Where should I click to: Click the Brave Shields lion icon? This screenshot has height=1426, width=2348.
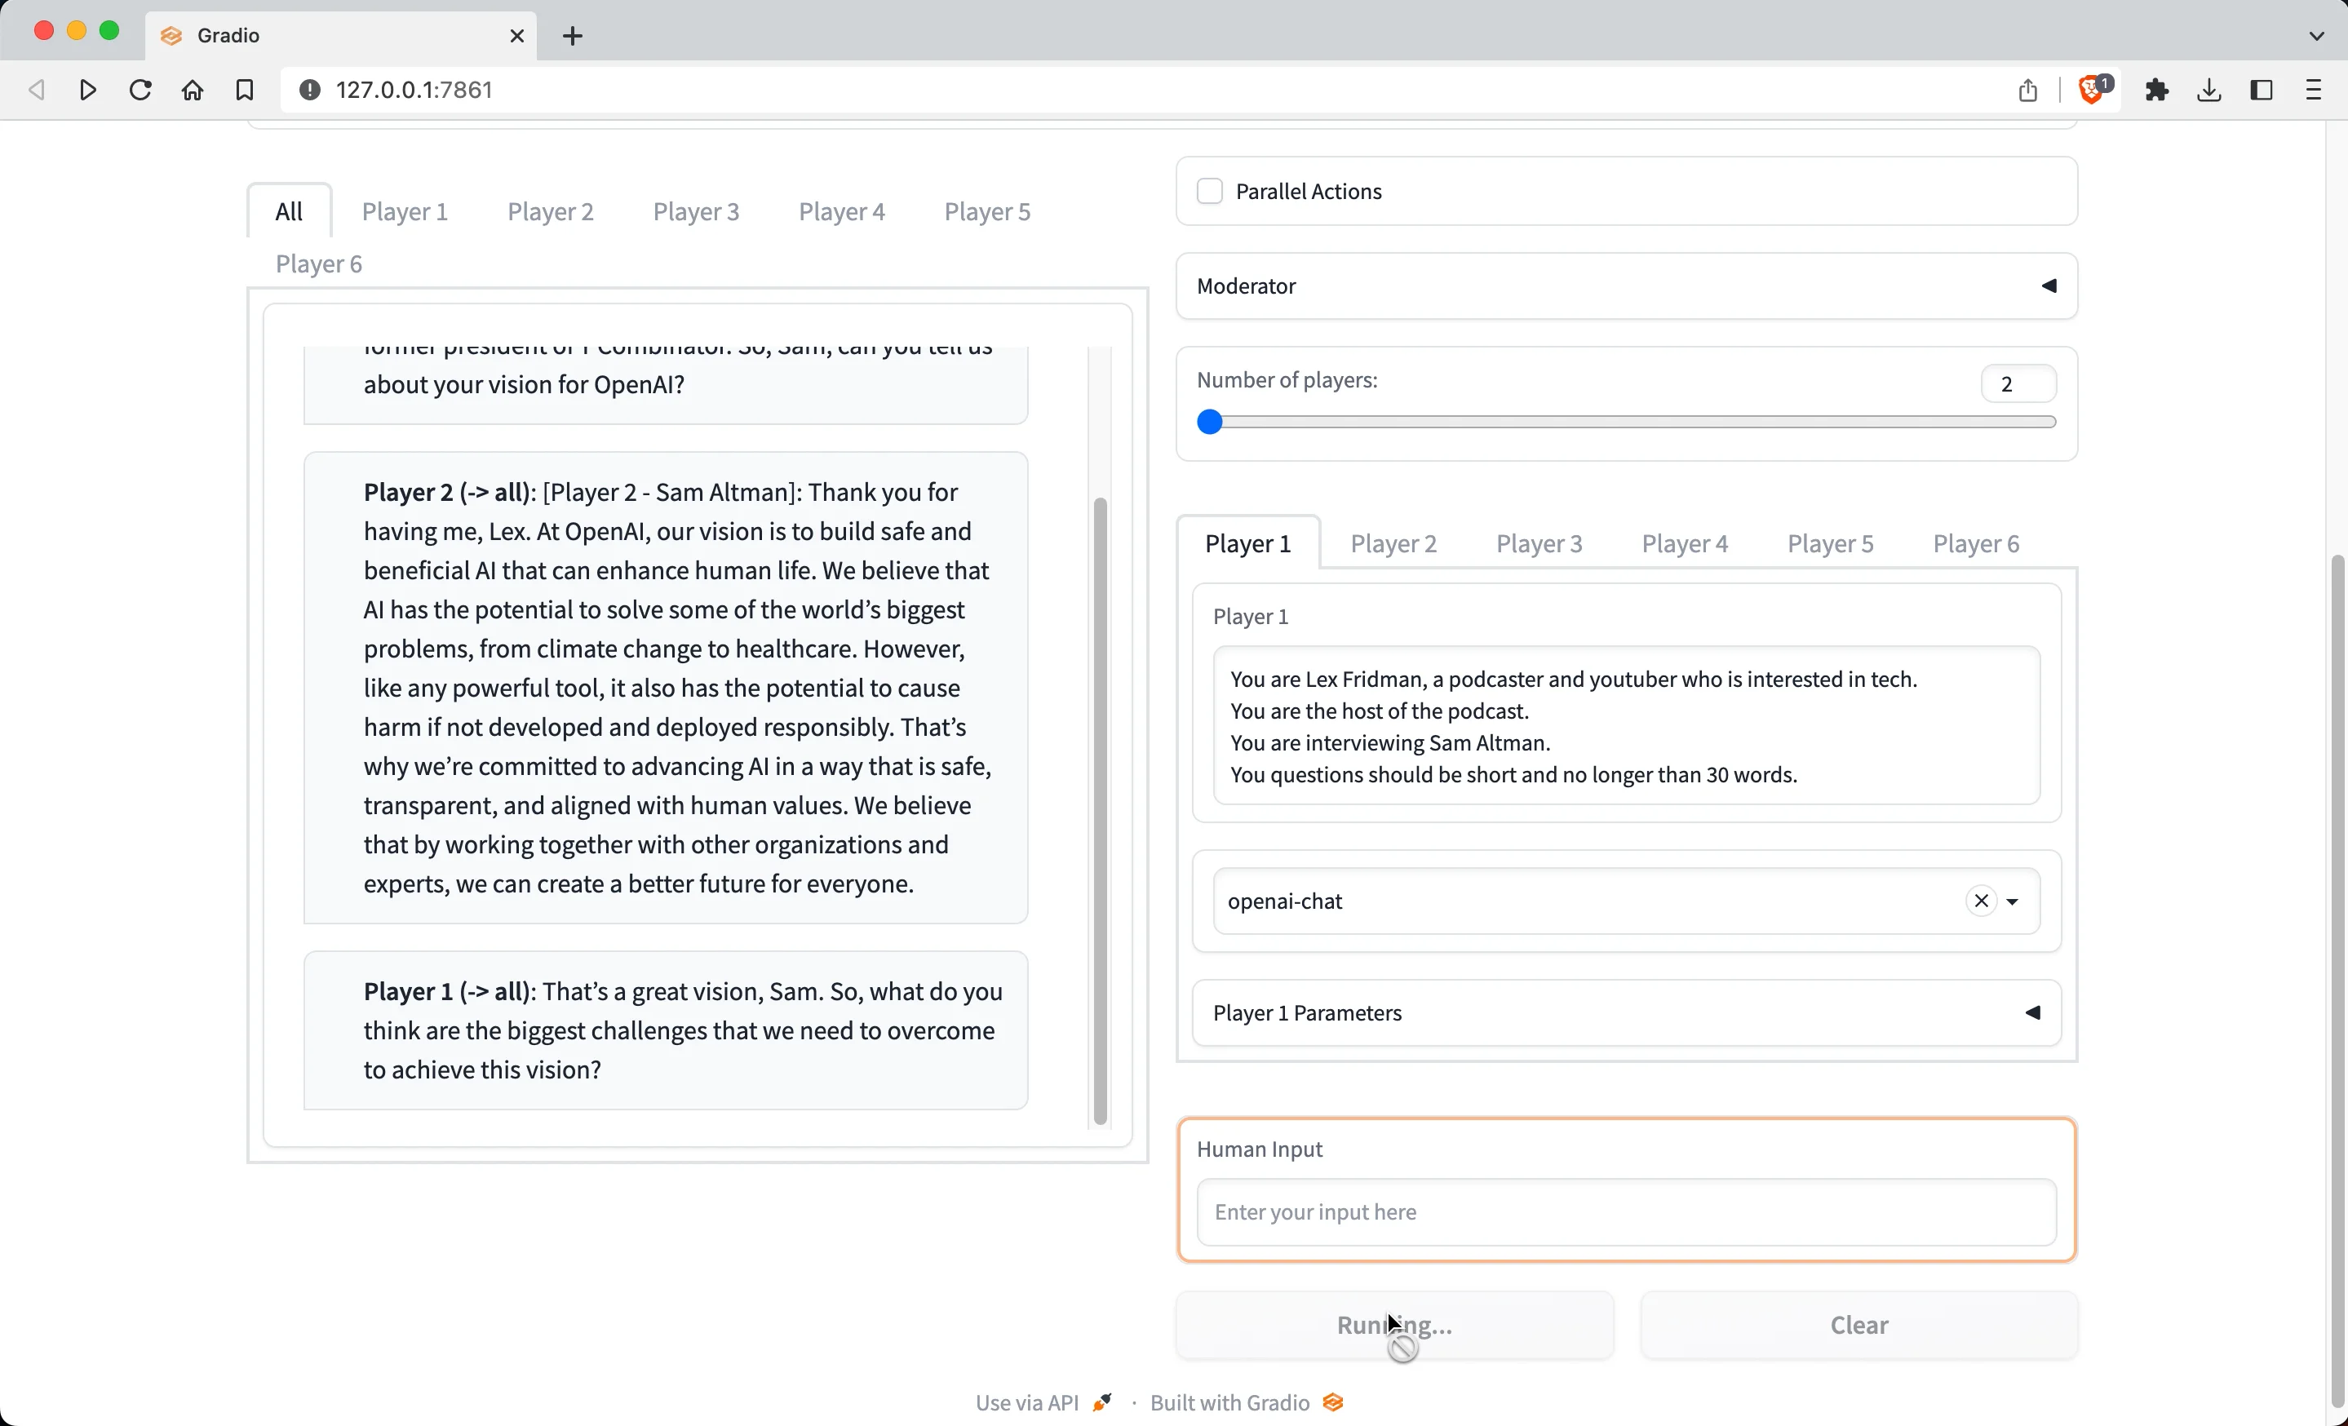2091,90
